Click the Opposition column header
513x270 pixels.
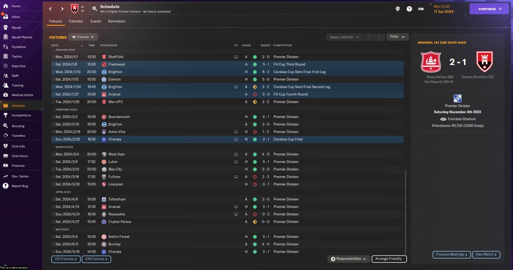click(x=109, y=45)
